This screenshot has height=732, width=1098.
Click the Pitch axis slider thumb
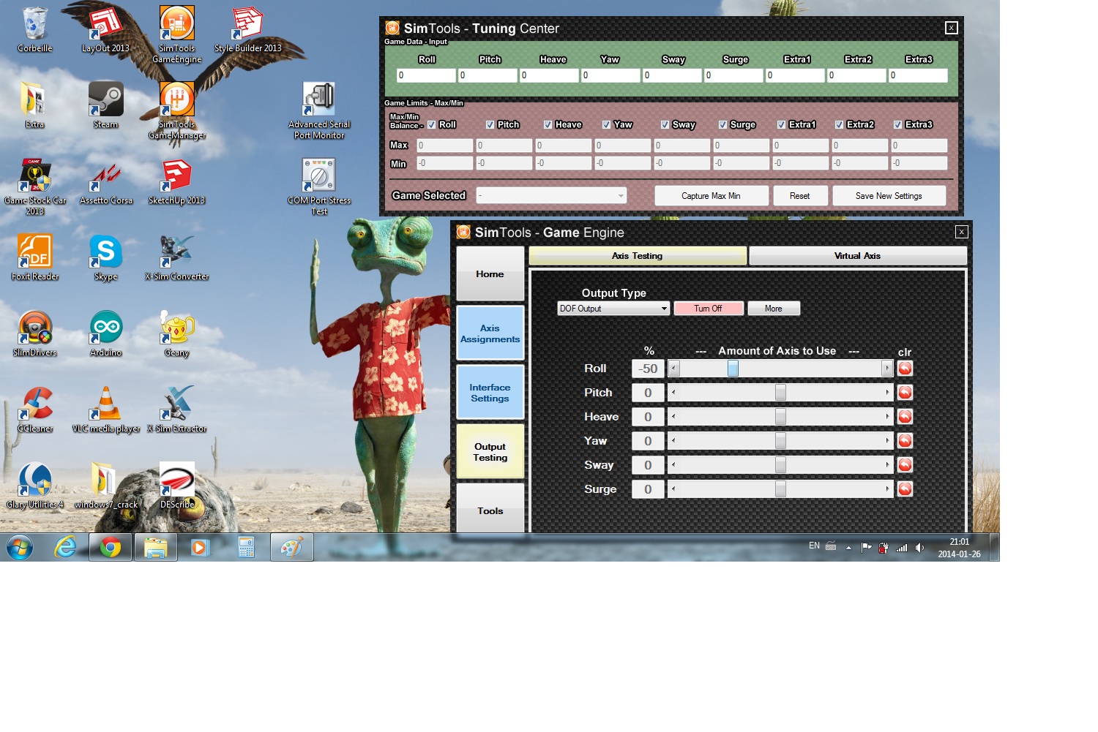780,393
